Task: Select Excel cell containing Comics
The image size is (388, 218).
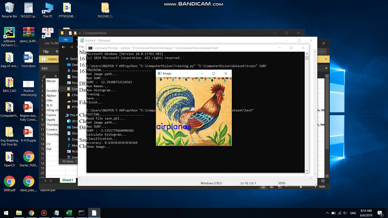Action: (52, 129)
